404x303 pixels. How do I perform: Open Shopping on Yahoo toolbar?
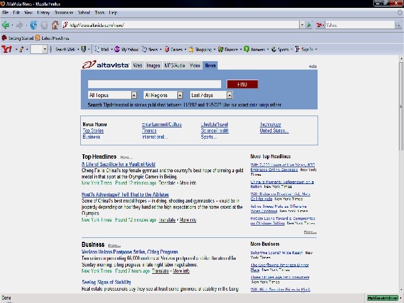click(x=200, y=49)
